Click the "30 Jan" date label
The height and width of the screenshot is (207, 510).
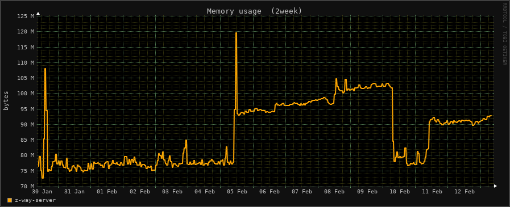click(42, 192)
